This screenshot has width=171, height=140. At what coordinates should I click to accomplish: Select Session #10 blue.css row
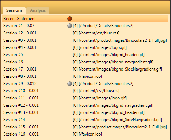pos(85,91)
